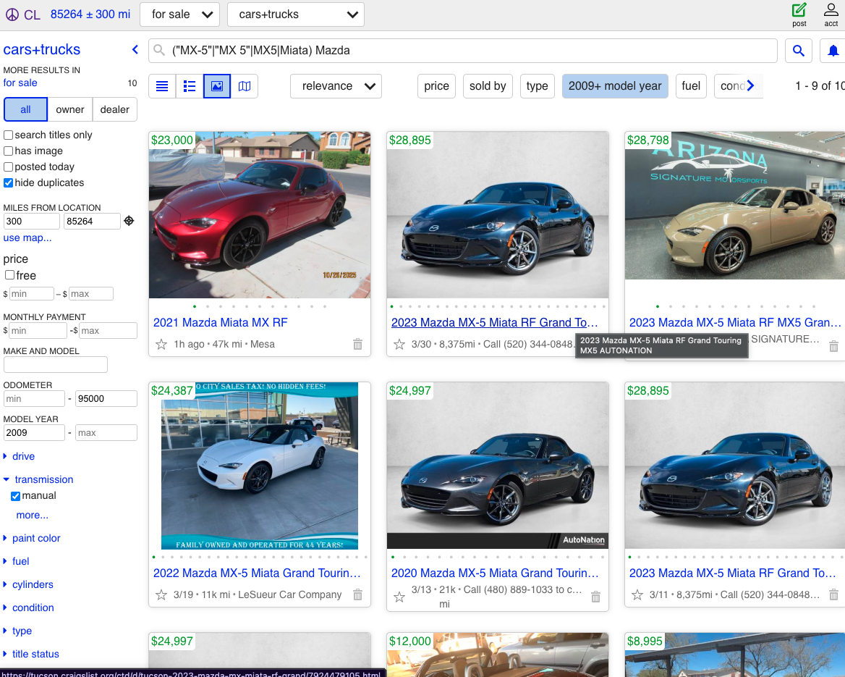The image size is (845, 677).
Task: Select the owner tab
Action: (x=70, y=109)
